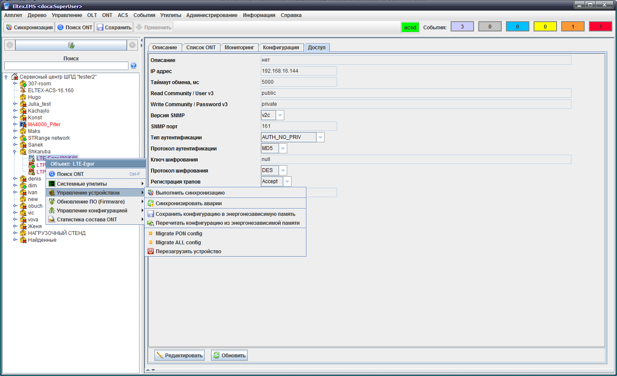Open the Протокол шифрования dropdown
Image resolution: width=617 pixels, height=376 pixels.
tap(283, 170)
